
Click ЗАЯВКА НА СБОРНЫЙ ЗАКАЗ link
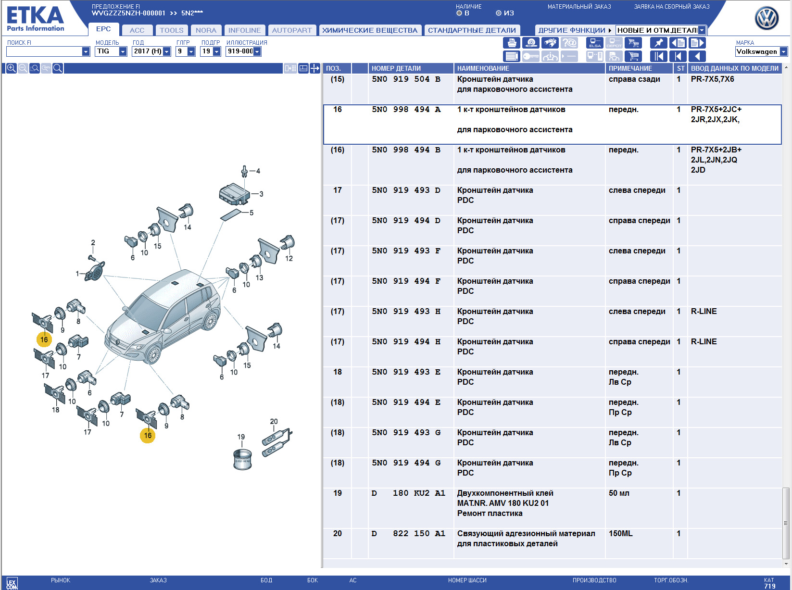pyautogui.click(x=672, y=7)
